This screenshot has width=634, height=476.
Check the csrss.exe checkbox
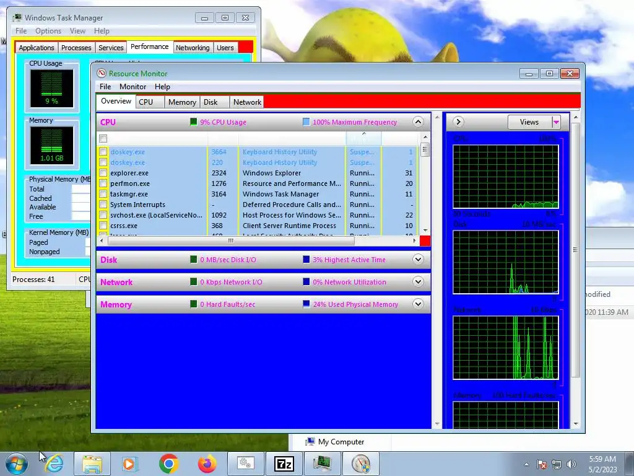[103, 226]
